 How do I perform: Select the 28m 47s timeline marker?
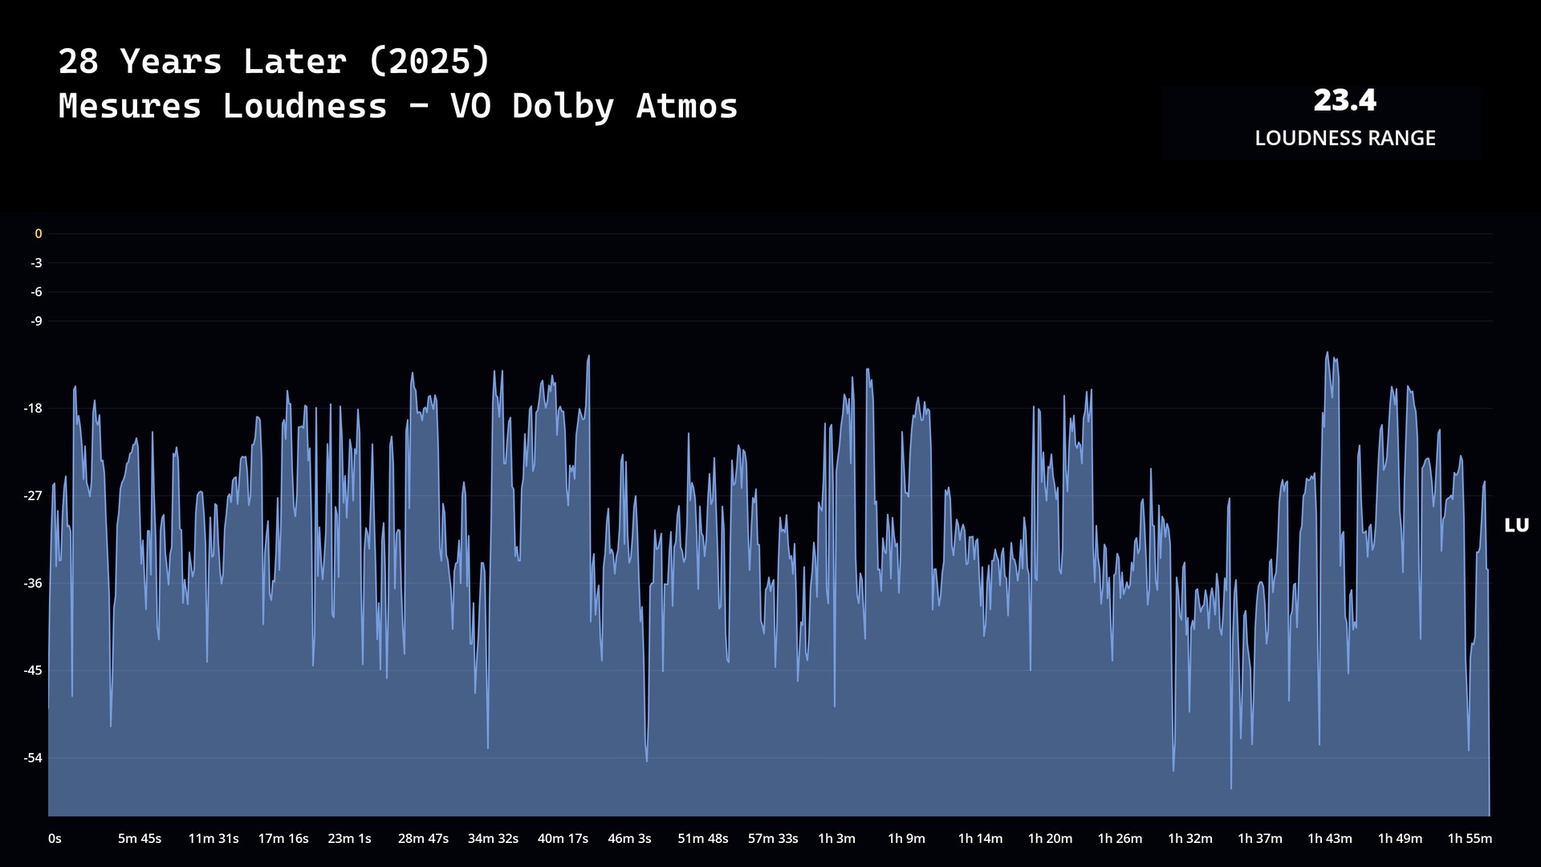point(423,839)
